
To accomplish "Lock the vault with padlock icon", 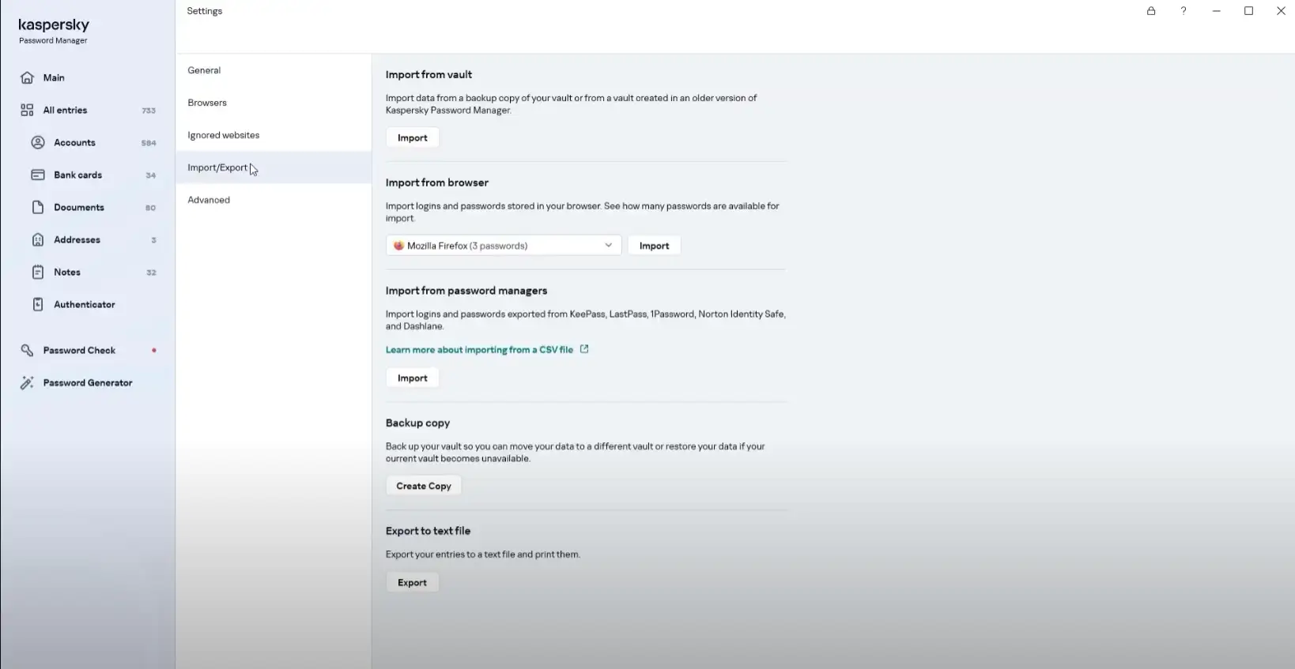I will 1151,11.
